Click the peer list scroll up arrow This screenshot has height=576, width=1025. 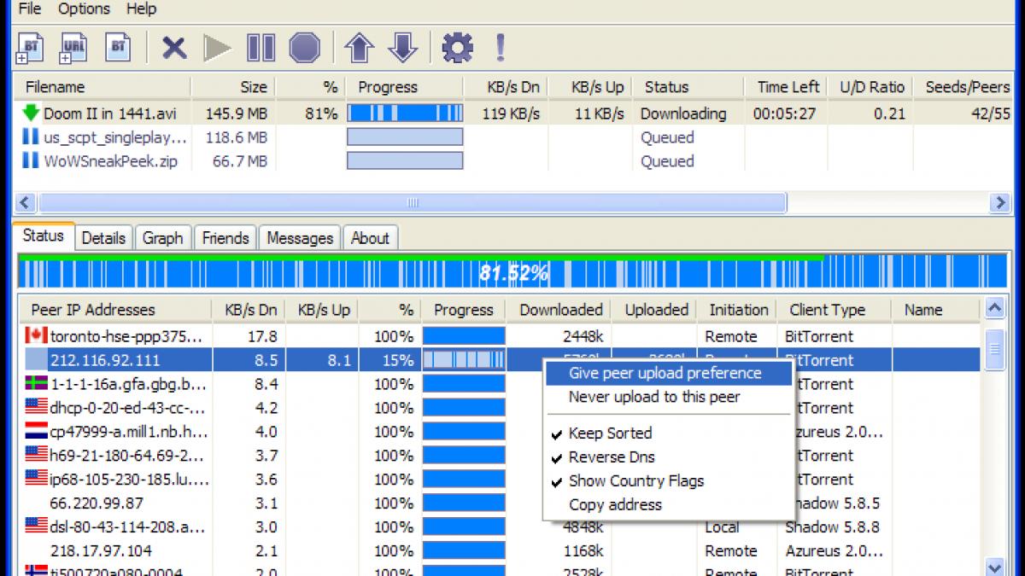point(995,309)
